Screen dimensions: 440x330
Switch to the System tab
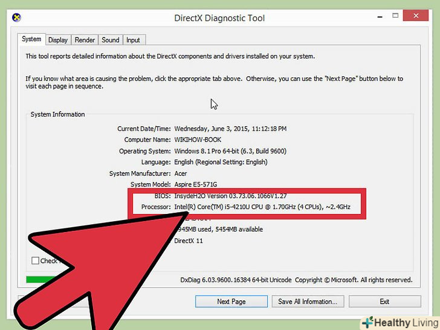[31, 40]
